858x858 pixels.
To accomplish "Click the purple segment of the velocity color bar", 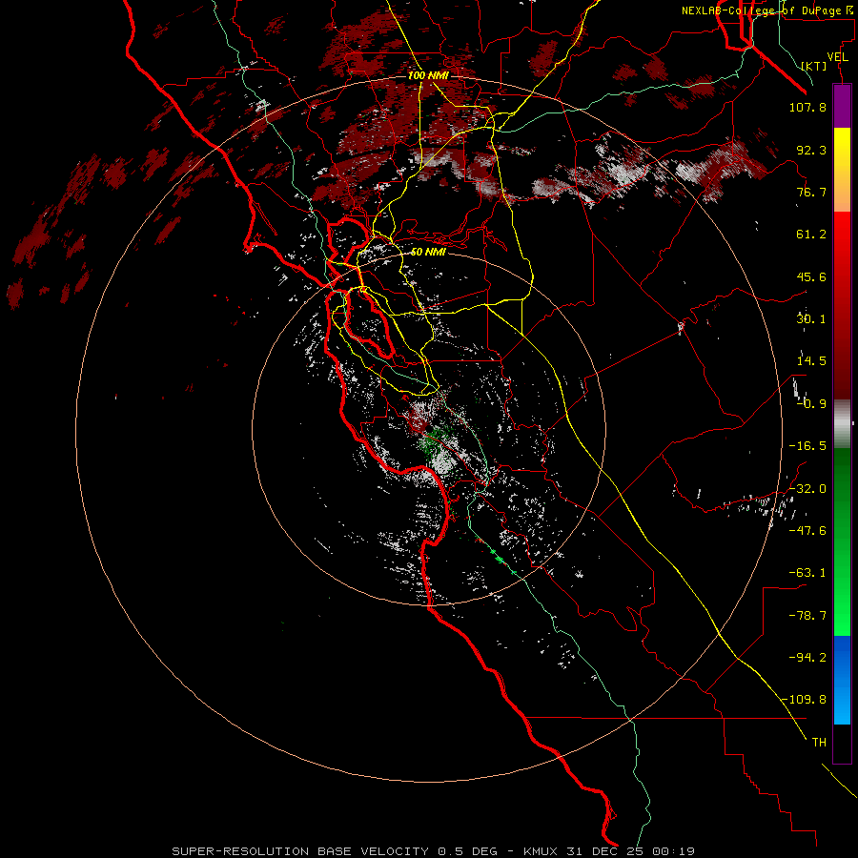I will [x=842, y=106].
